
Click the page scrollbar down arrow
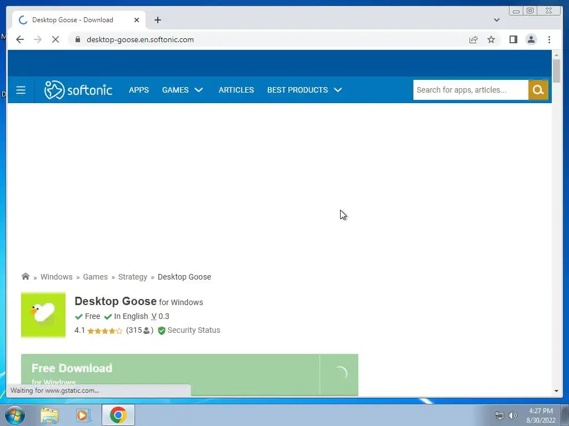(556, 391)
